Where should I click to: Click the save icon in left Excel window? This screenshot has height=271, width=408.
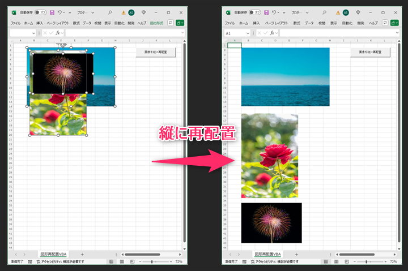[52, 12]
